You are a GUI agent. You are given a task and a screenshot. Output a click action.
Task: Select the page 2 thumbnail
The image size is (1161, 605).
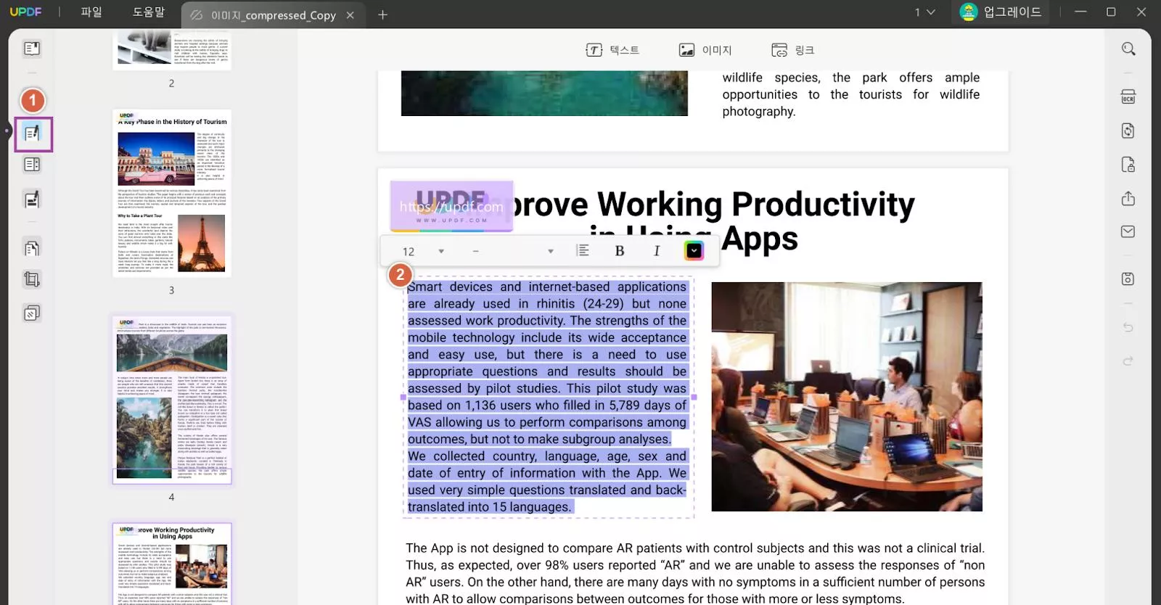click(172, 50)
